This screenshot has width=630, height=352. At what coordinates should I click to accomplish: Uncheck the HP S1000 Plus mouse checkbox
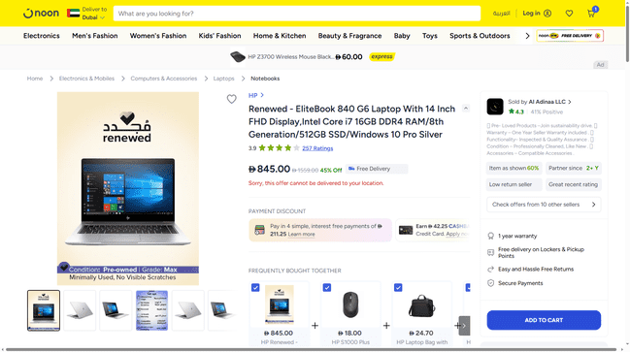point(327,288)
